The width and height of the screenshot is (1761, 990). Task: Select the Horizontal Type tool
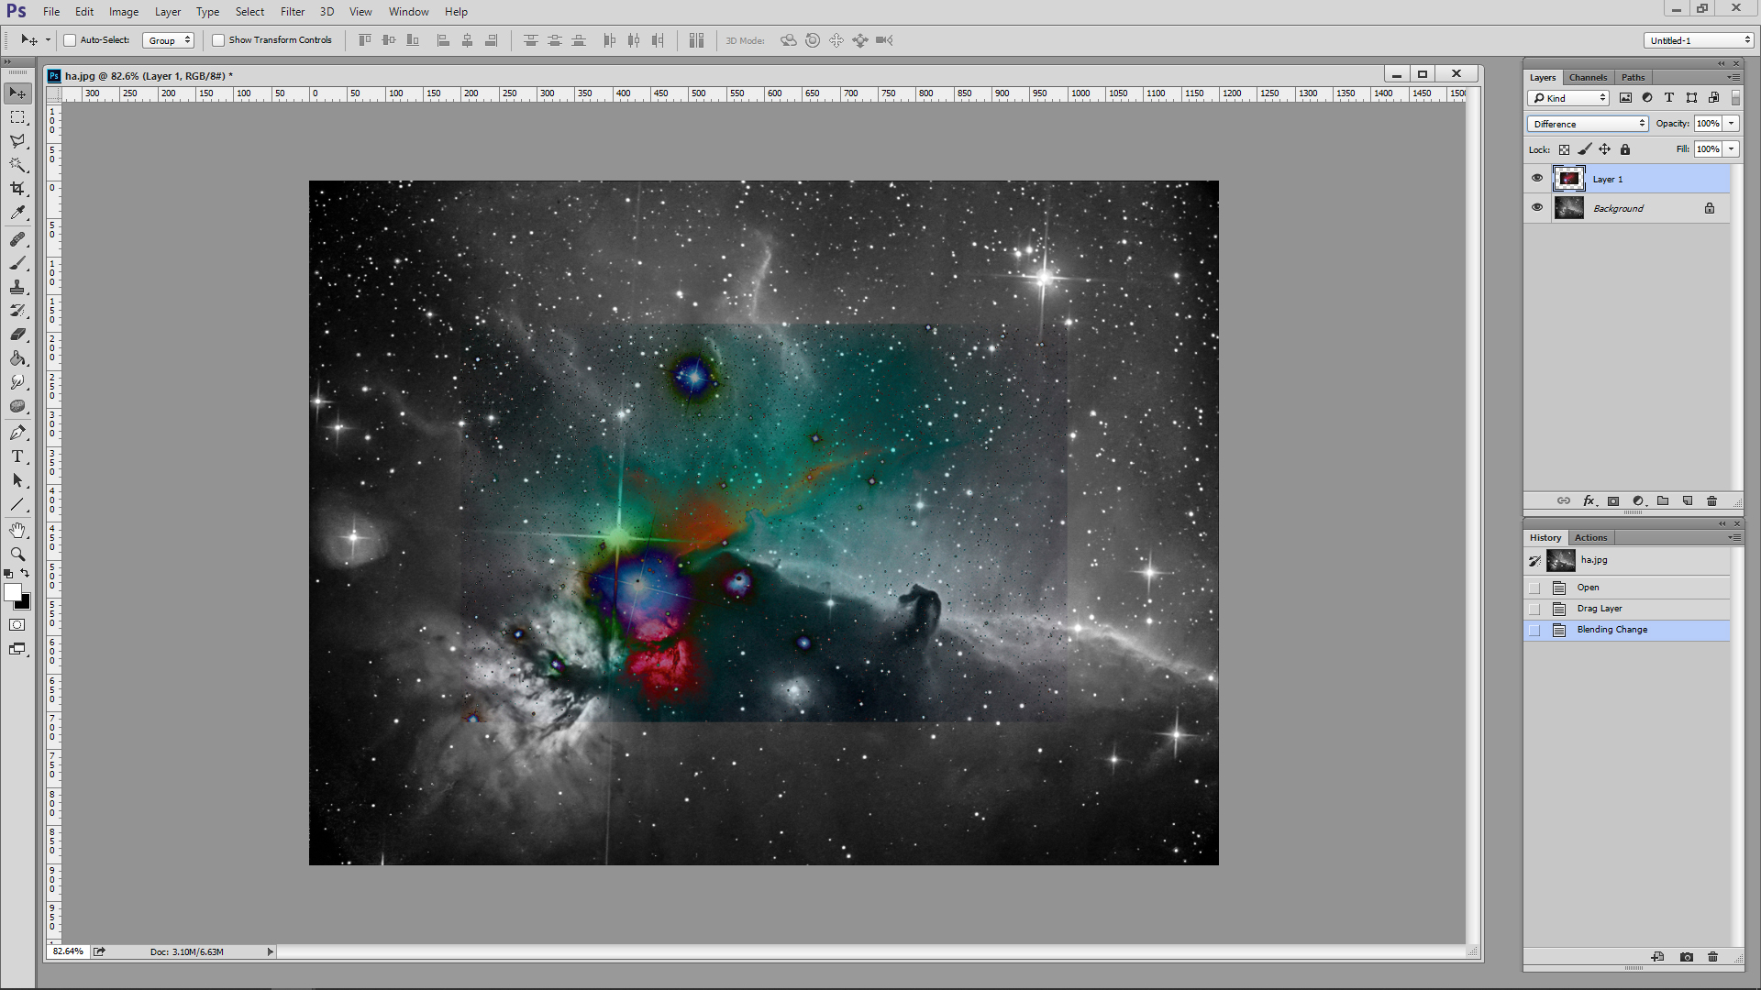tap(17, 456)
